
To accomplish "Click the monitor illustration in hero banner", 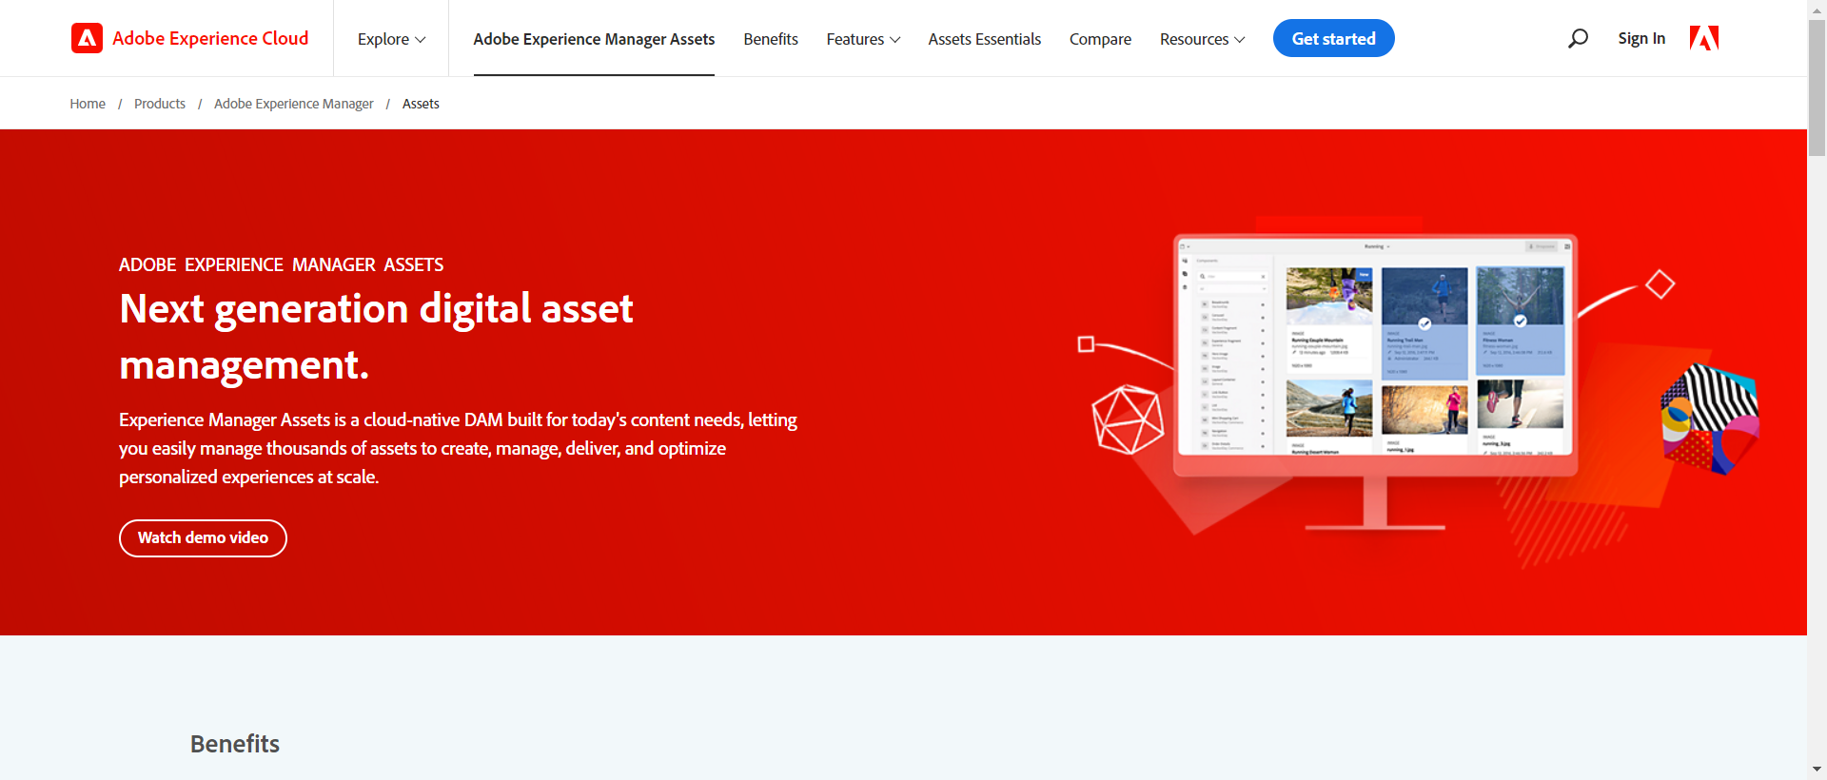I will click(1375, 380).
